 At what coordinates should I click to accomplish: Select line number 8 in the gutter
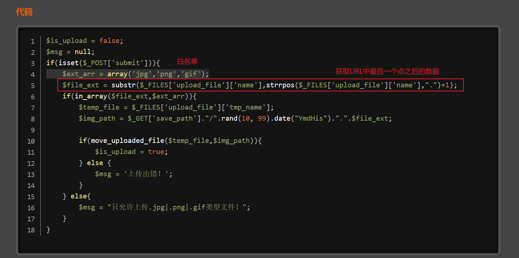coord(33,119)
